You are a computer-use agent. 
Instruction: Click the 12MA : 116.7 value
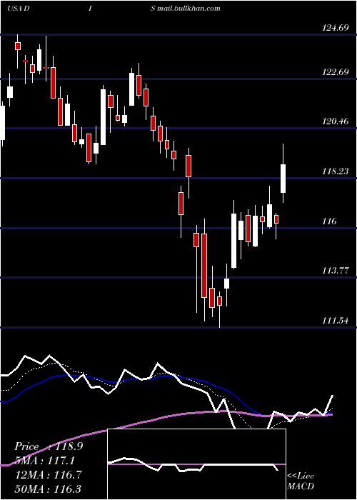[49, 474]
